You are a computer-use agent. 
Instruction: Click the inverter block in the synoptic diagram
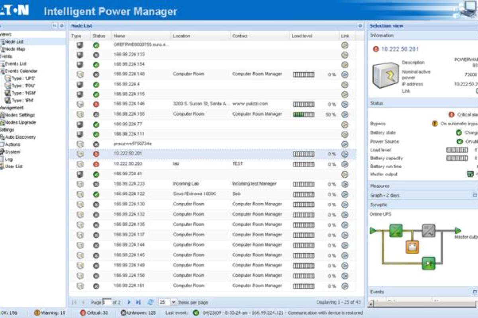coord(429,231)
